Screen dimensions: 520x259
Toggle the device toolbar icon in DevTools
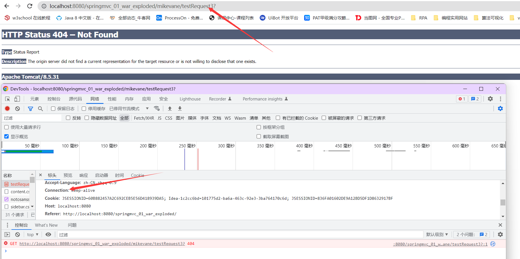[x=17, y=99]
